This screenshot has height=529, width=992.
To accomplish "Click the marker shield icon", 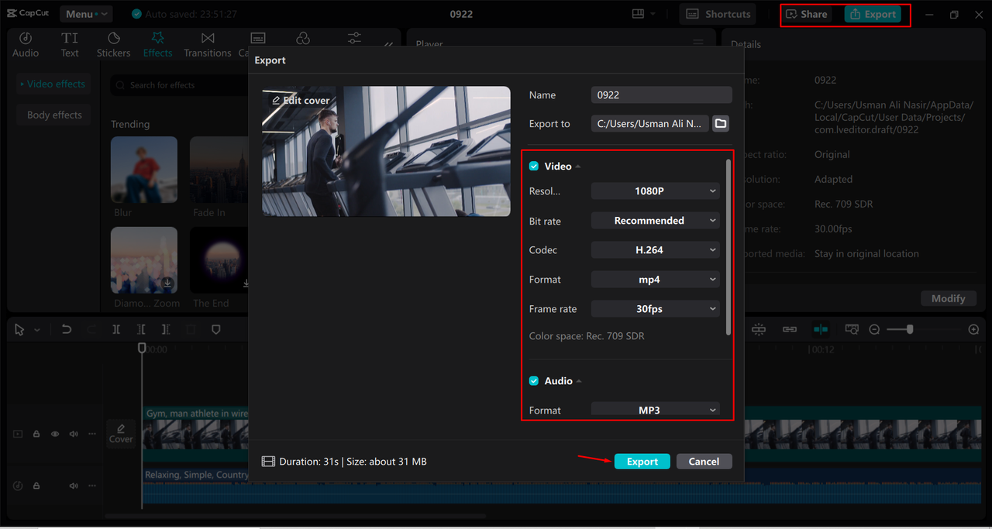I will pyautogui.click(x=216, y=329).
